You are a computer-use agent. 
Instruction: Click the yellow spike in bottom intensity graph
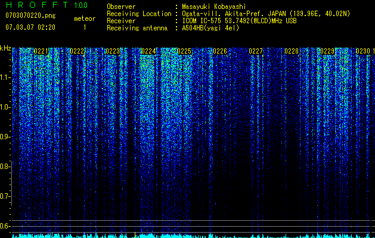135,234
